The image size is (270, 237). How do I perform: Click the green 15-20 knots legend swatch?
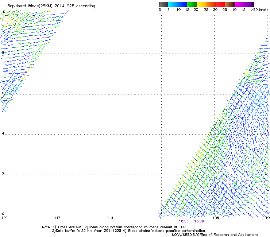pos(192,4)
